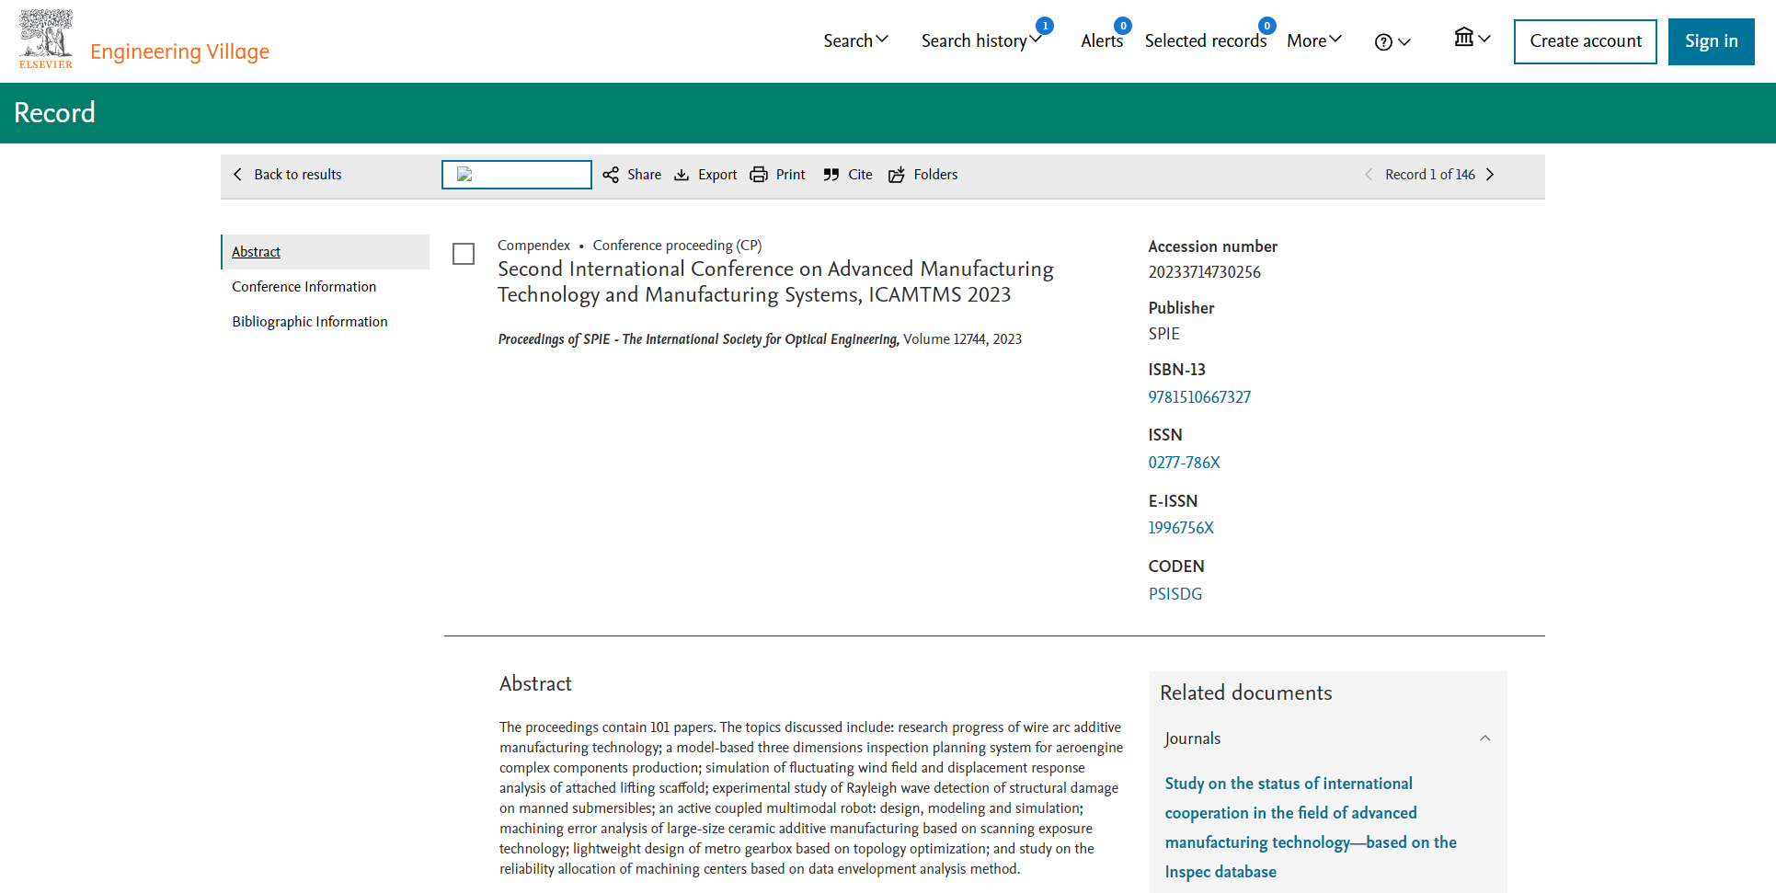Viewport: 1776px width, 893px height.
Task: Click the Related documents heading
Action: click(1245, 693)
